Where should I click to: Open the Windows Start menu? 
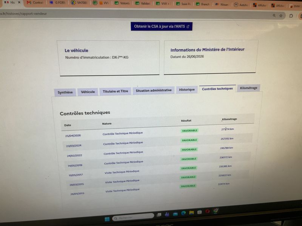point(107,219)
